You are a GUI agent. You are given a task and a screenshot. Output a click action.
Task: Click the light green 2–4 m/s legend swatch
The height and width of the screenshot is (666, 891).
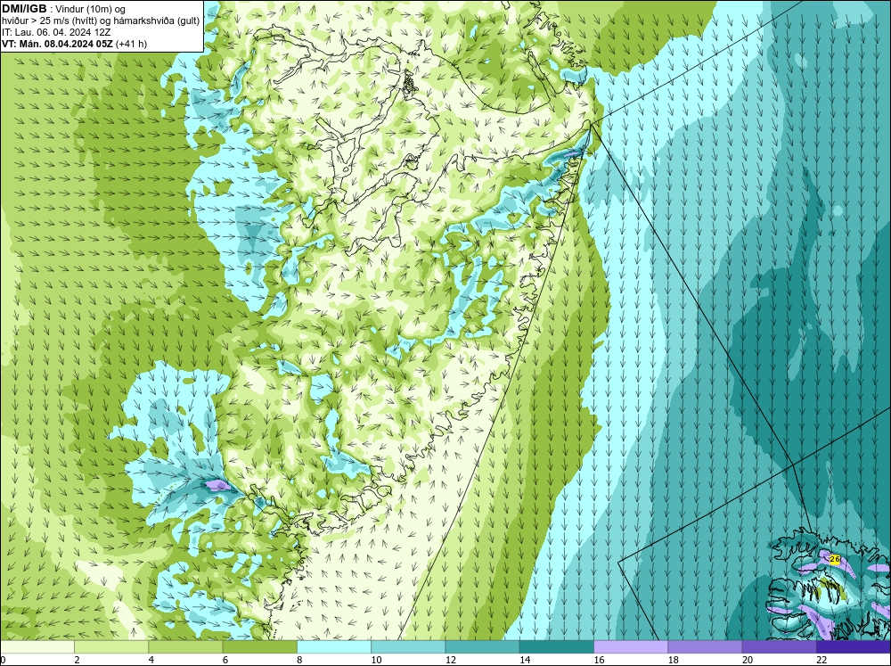(111, 646)
